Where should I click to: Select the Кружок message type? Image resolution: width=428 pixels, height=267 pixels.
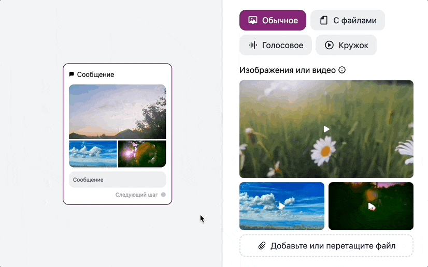click(x=346, y=45)
